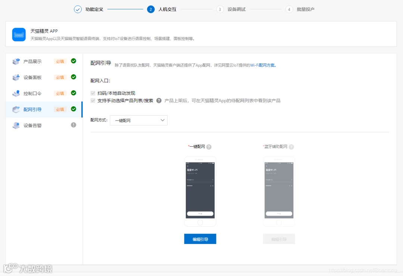Click help icon beside 支持手动选择产品列表/搜索

(159, 100)
